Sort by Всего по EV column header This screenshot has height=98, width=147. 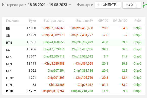85,21
